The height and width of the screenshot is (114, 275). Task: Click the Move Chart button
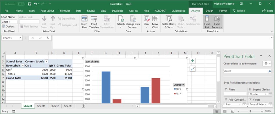point(155,22)
